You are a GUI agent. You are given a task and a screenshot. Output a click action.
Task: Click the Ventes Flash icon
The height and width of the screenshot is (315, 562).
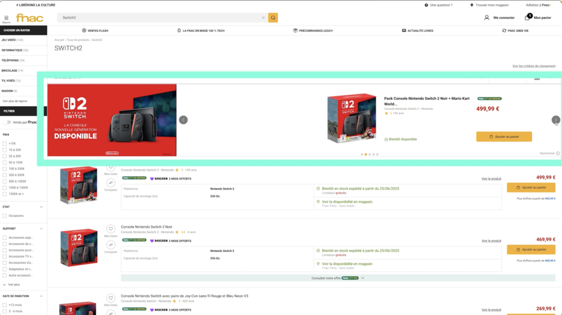(x=84, y=31)
